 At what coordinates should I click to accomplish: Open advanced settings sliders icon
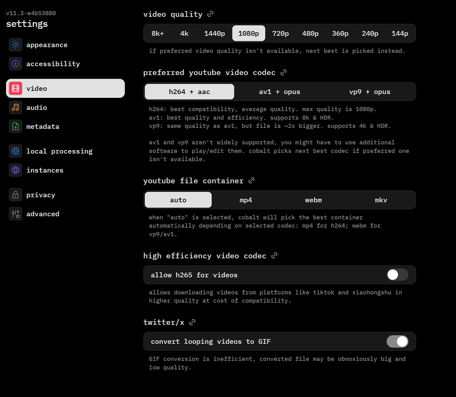[x=16, y=214]
